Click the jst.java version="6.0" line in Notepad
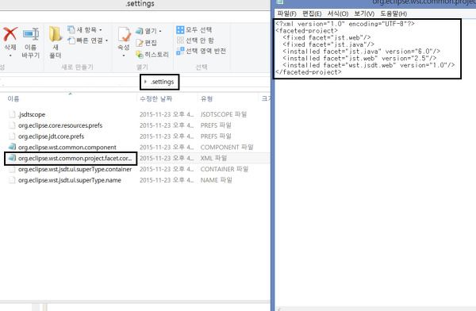The width and height of the screenshot is (476, 311). pyautogui.click(x=361, y=52)
